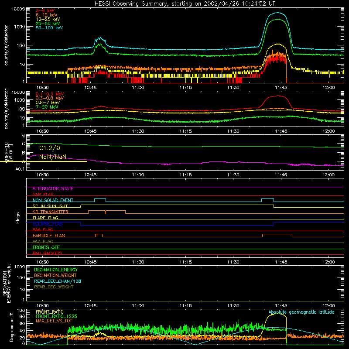Select the 0.3-0.8 MeV legend entry

tap(50, 98)
